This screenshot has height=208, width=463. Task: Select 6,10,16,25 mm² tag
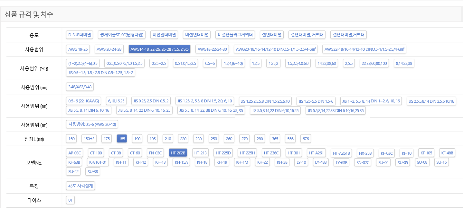point(117,101)
